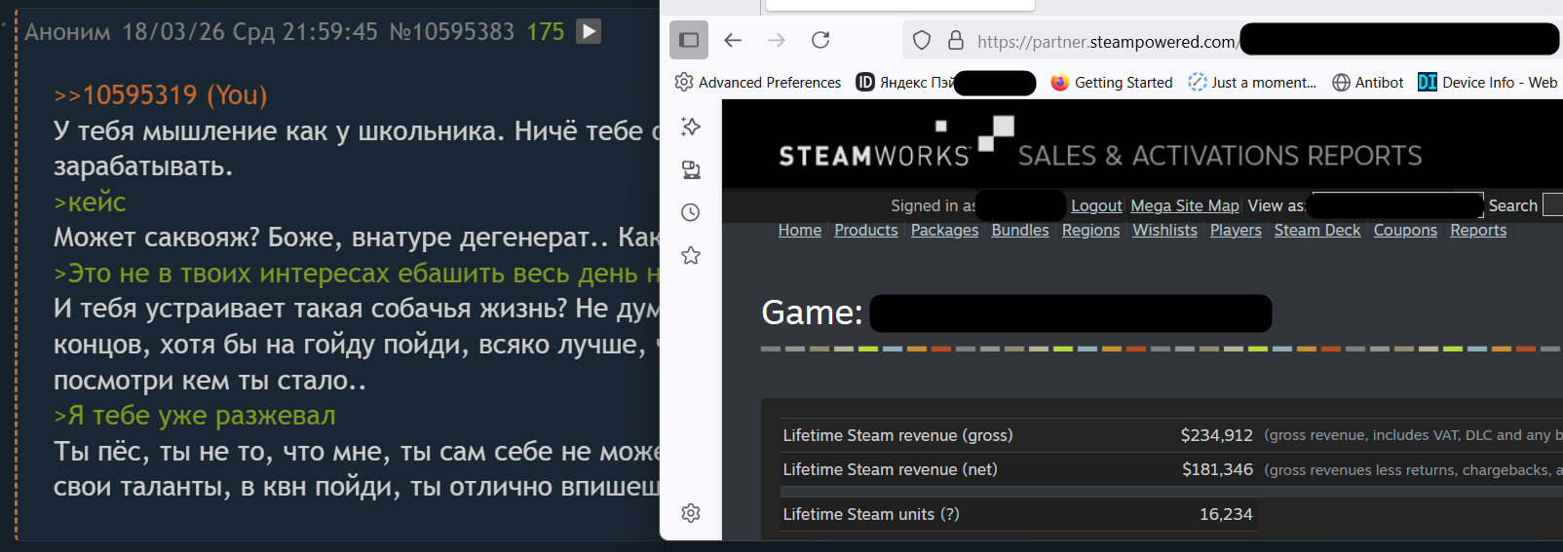Open sidebar settings gear
The width and height of the screenshot is (1563, 552).
click(x=691, y=513)
